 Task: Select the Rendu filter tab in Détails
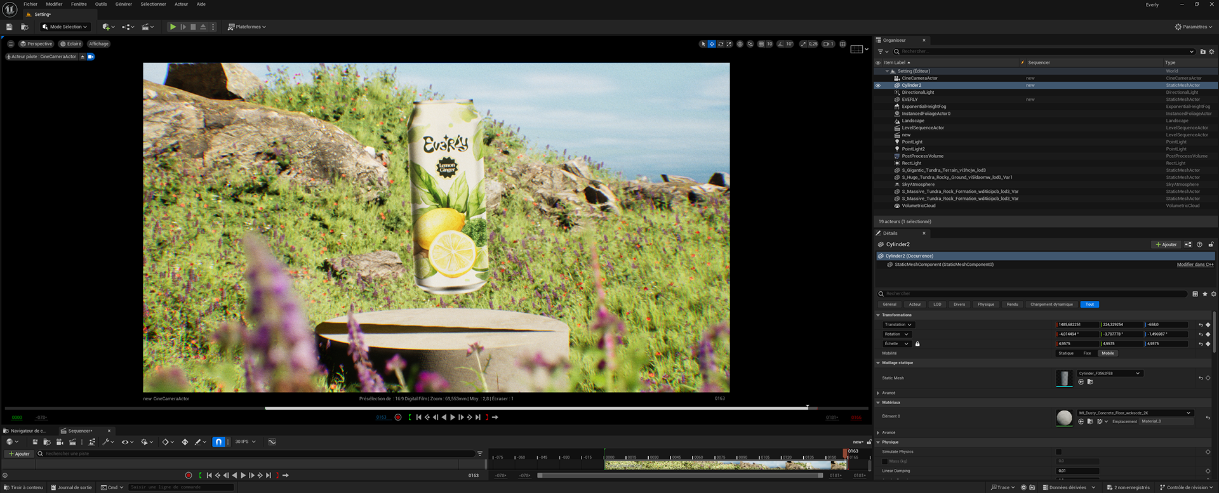point(1012,305)
